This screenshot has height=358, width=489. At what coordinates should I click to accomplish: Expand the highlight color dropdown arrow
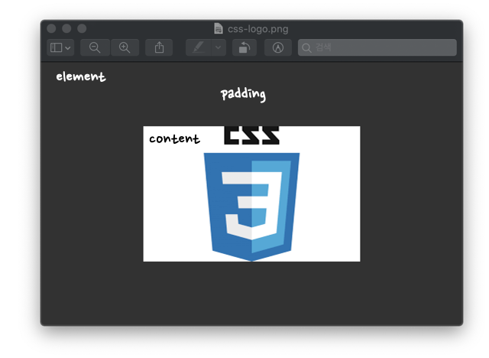click(219, 47)
